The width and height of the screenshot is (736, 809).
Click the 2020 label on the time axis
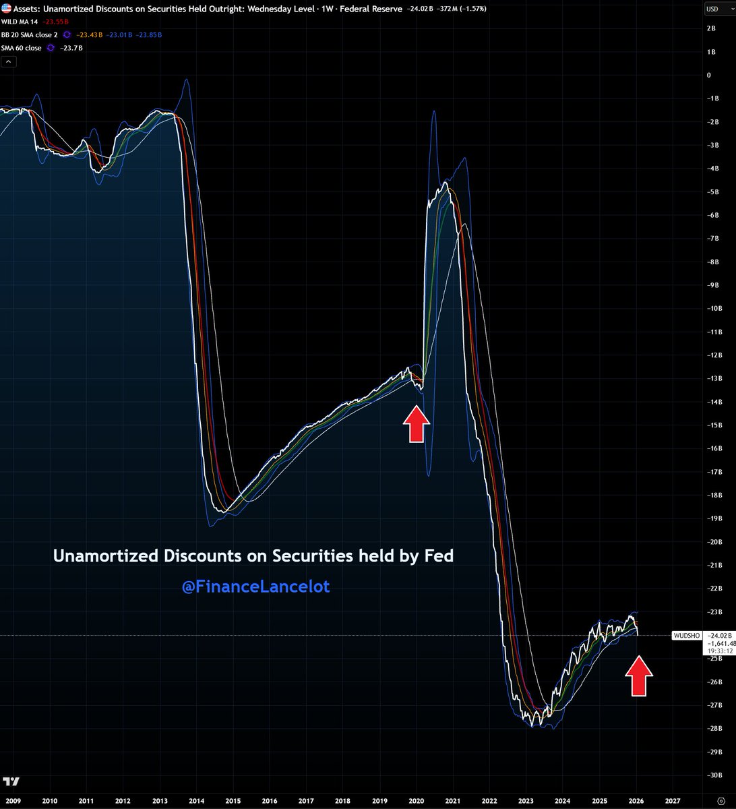(x=416, y=801)
